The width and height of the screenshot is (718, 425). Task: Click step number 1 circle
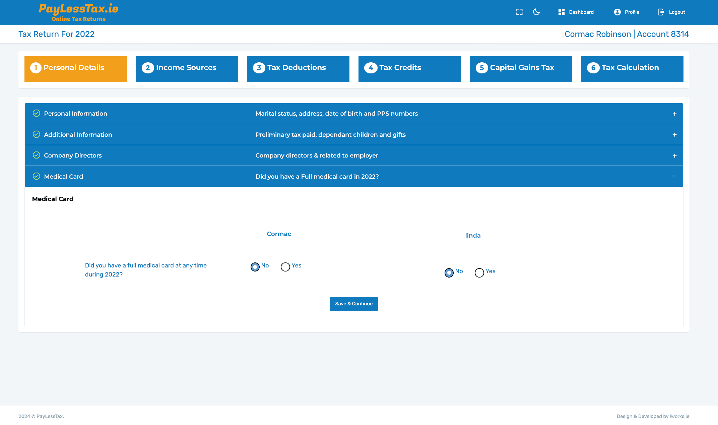tap(36, 68)
